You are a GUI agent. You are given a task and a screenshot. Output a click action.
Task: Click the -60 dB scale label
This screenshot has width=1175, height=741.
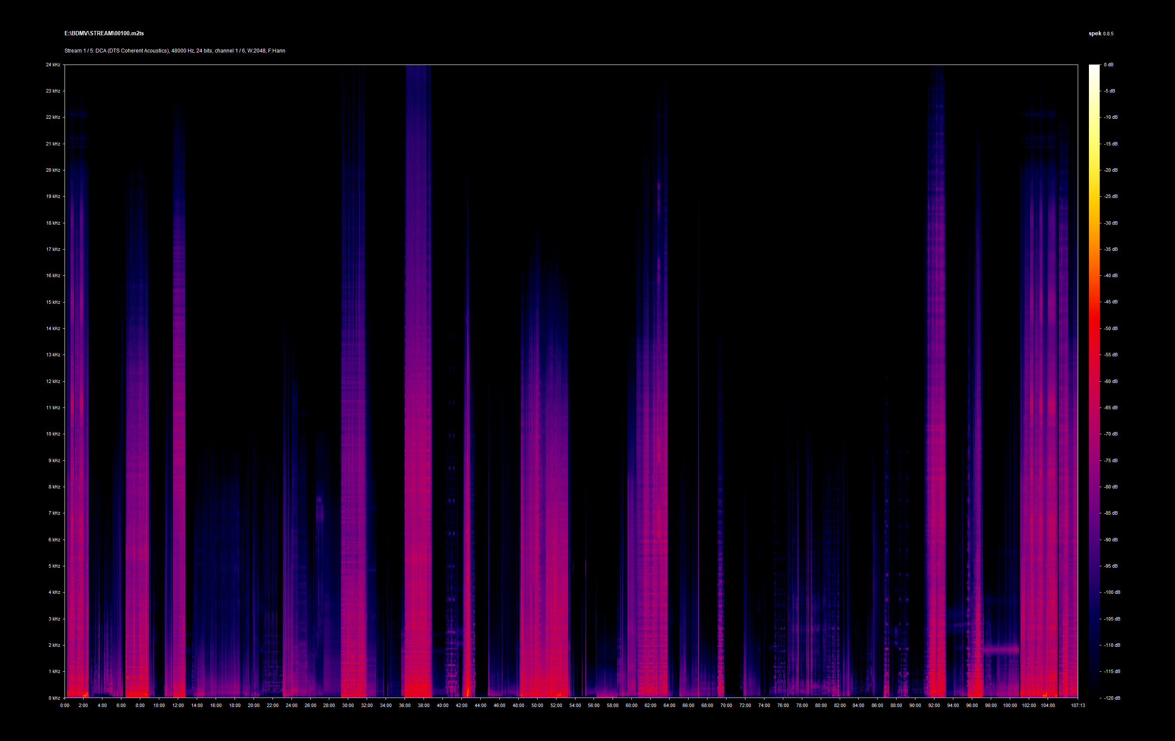(1110, 382)
